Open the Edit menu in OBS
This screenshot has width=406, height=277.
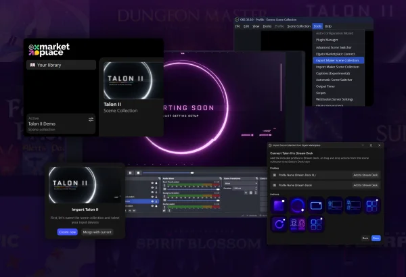coord(246,26)
